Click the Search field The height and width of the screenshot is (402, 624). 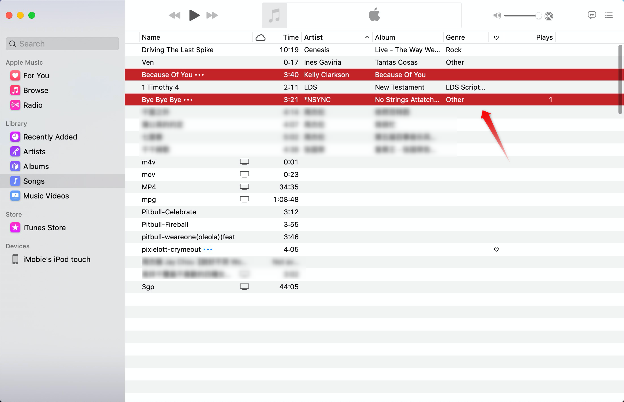(62, 44)
